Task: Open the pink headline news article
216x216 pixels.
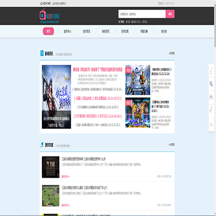Action: point(98,70)
